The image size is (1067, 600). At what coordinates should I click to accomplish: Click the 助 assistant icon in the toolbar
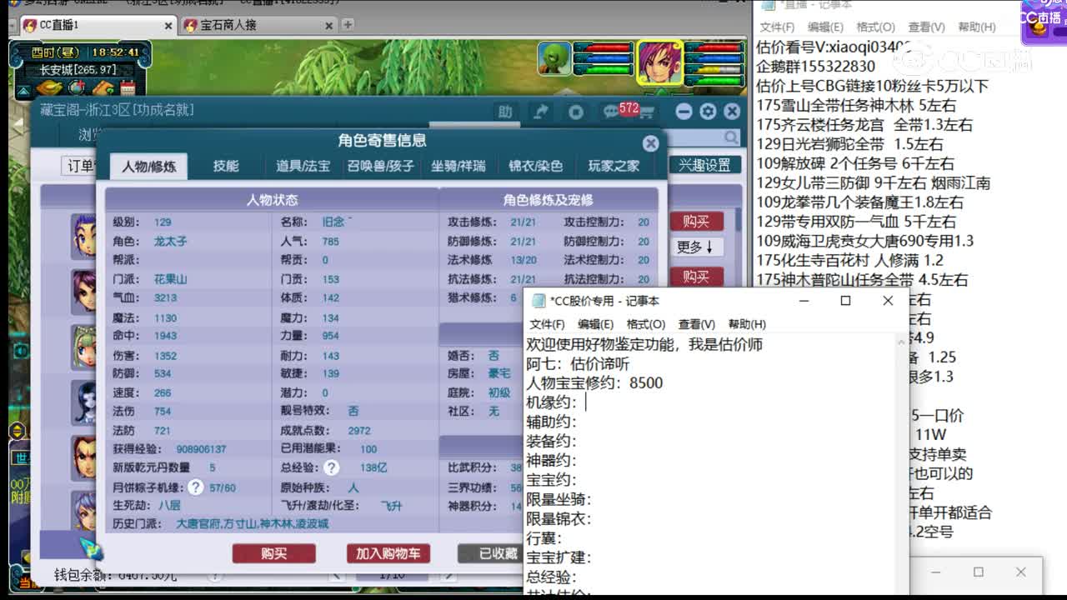(506, 111)
